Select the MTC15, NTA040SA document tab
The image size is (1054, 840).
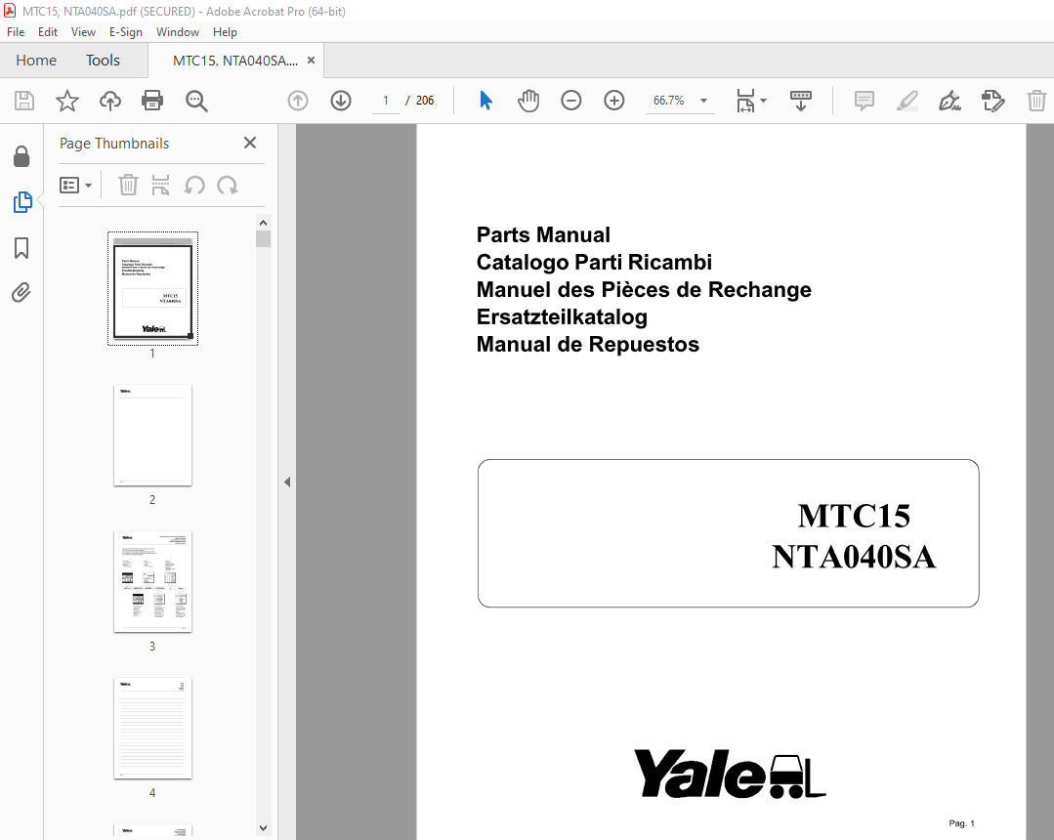point(235,61)
